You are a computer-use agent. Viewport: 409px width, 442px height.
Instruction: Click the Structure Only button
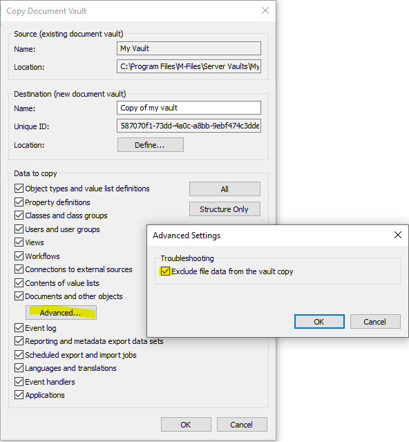tap(225, 209)
